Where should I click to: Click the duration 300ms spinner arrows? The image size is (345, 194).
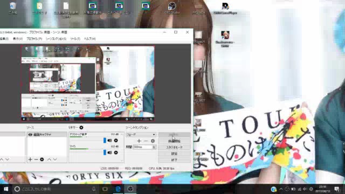click(x=154, y=147)
